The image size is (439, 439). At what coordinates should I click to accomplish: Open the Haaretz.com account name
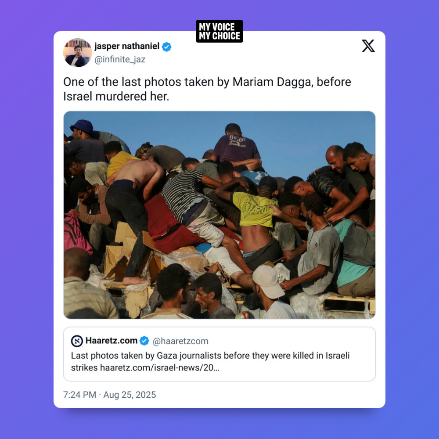click(x=112, y=341)
